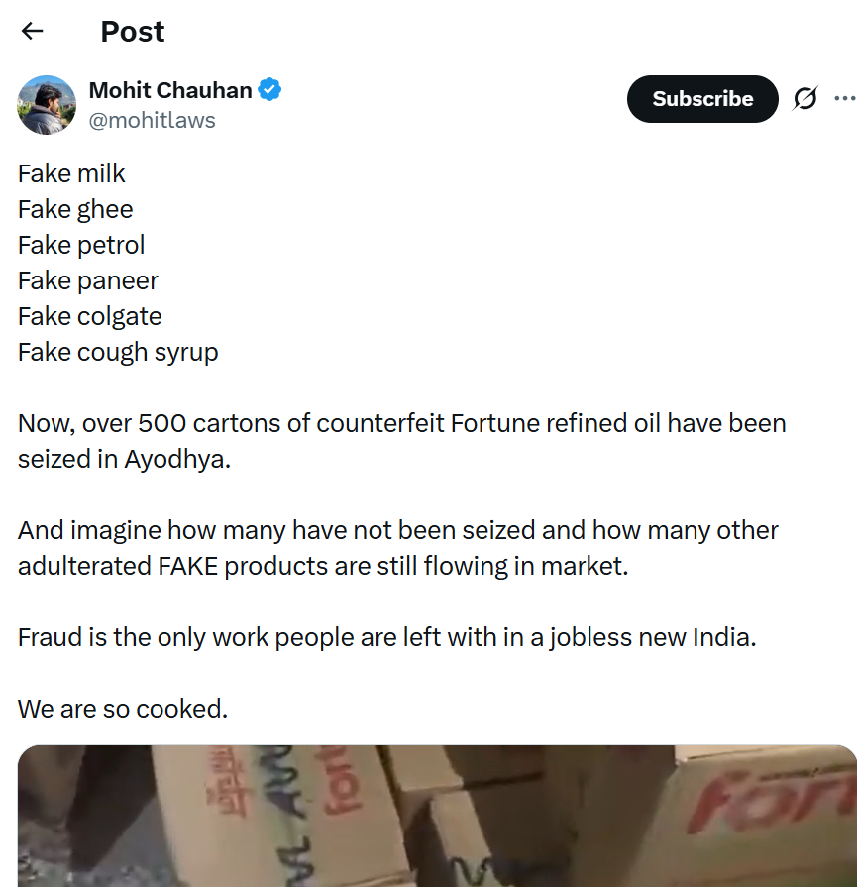Screen dimensions: 857x887
Task: Click the 'jobless new India' sentence
Action: [x=386, y=637]
